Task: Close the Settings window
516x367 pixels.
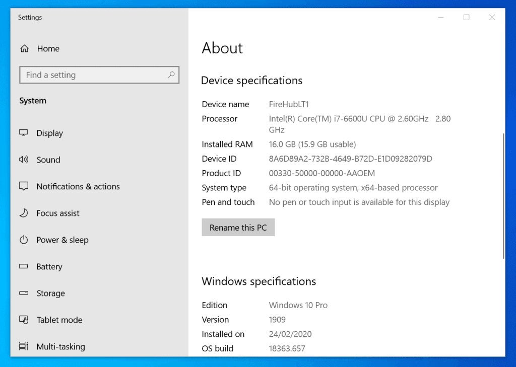Action: tap(492, 17)
